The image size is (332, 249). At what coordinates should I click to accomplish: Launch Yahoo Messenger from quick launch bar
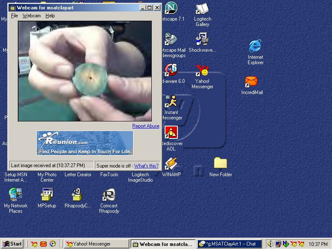(x=34, y=244)
